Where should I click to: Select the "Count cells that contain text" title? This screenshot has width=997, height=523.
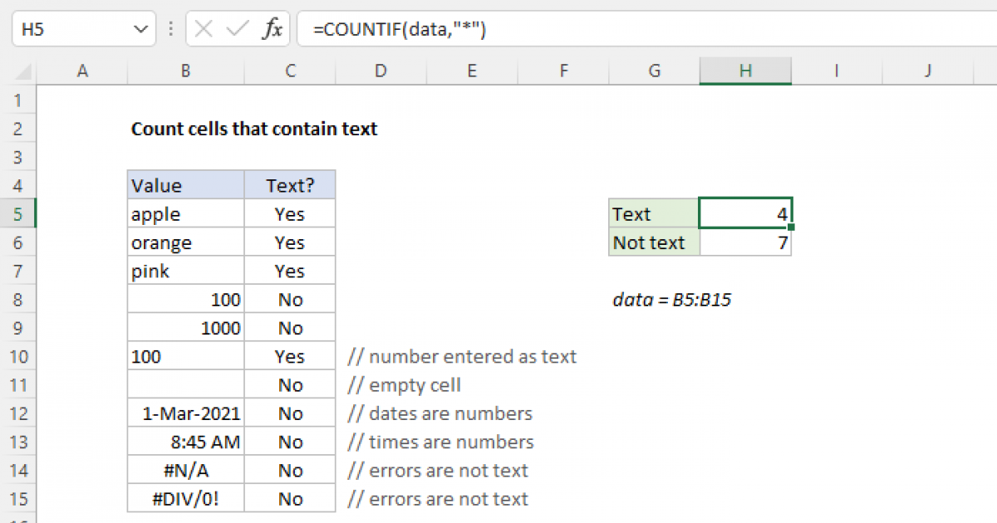click(254, 129)
